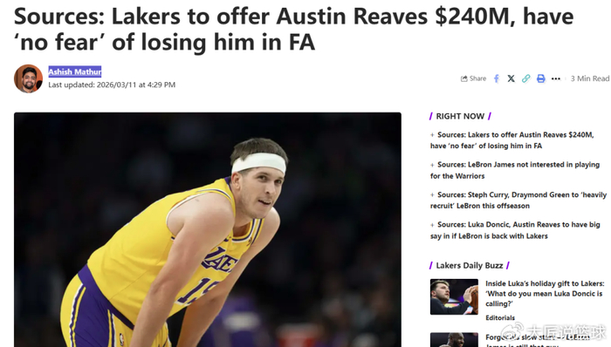Share article on X icon
This screenshot has width=611, height=347.
(x=511, y=78)
